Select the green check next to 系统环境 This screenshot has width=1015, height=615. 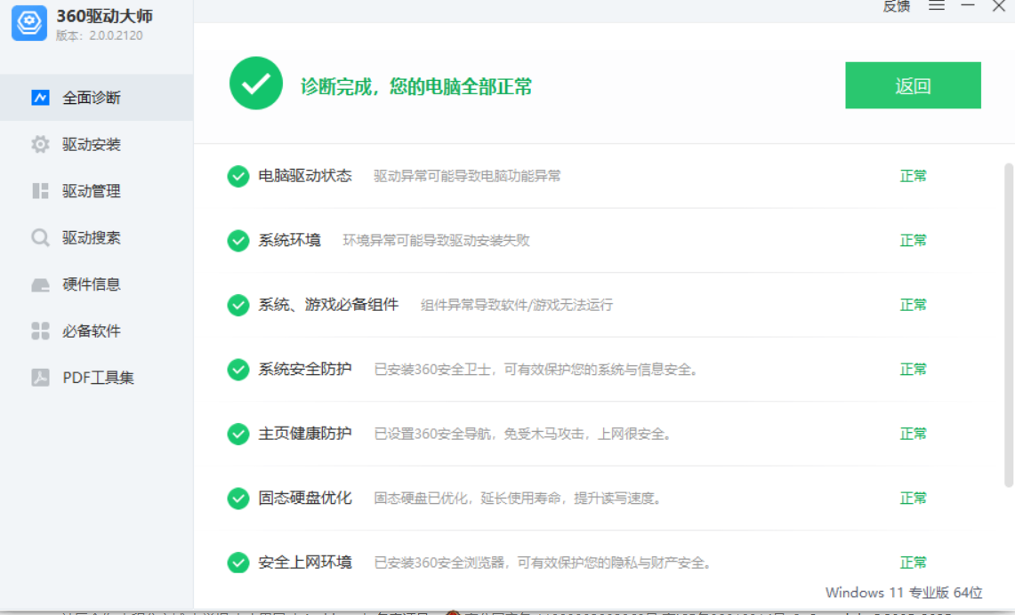pos(238,240)
